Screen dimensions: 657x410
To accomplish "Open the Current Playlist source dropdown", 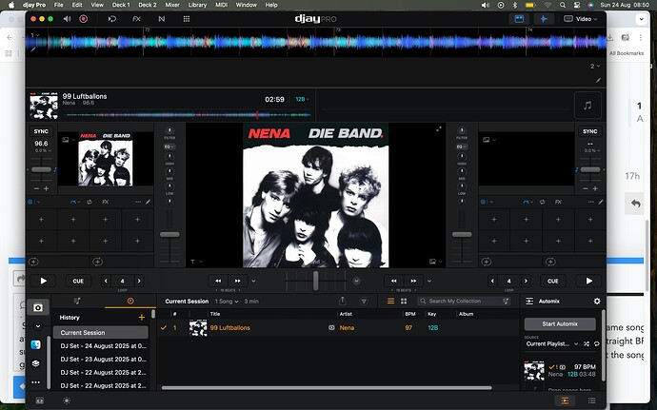I will pos(552,343).
